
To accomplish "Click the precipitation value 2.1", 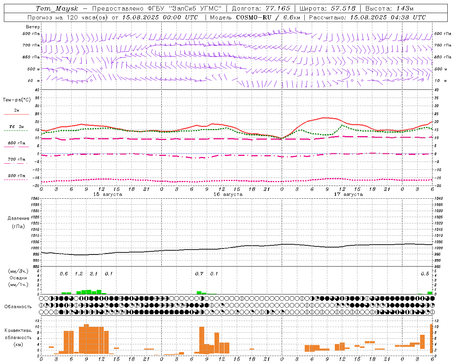I will pos(93,274).
